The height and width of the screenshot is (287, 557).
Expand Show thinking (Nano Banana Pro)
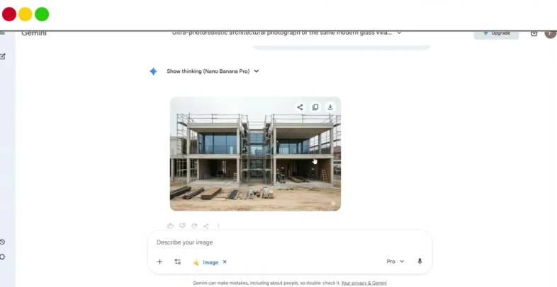point(213,71)
